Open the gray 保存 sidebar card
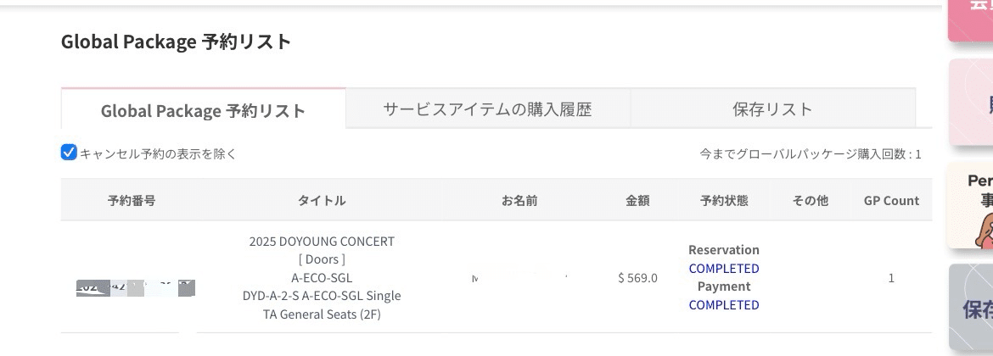The height and width of the screenshot is (356, 993). click(970, 308)
